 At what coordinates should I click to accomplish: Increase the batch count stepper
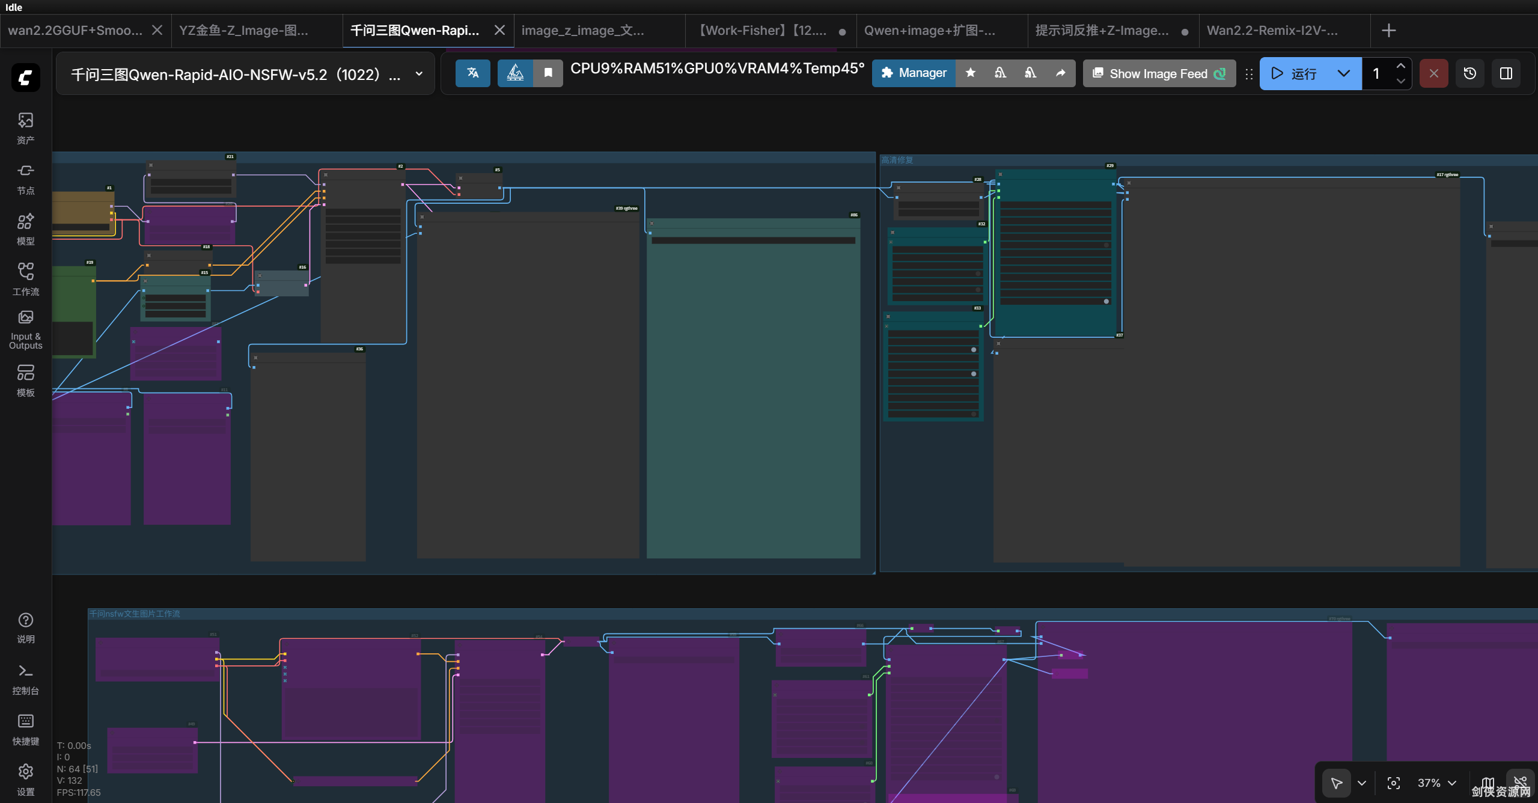(1400, 66)
